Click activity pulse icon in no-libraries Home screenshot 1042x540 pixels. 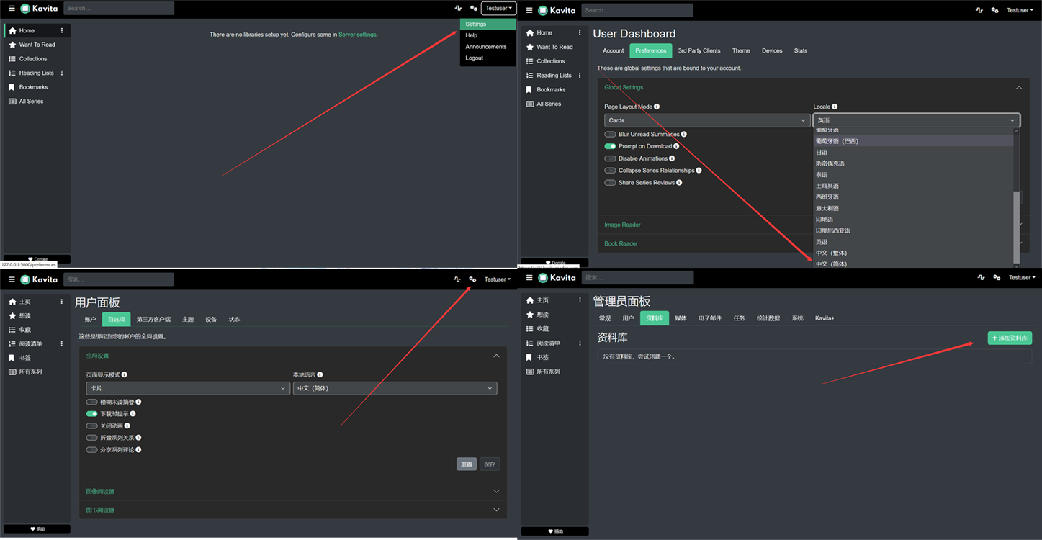click(458, 9)
